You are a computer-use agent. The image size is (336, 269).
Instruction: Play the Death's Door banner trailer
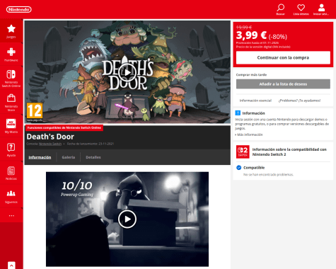tap(127, 72)
